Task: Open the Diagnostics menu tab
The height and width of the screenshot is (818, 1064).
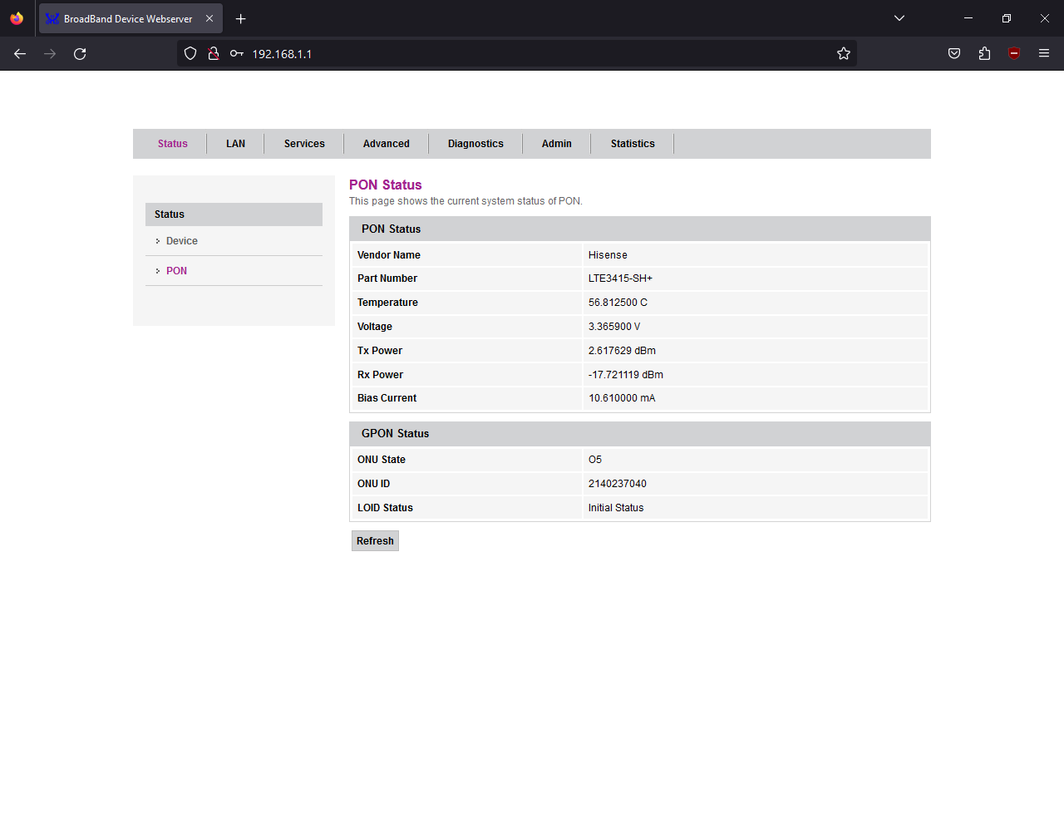Action: click(475, 144)
